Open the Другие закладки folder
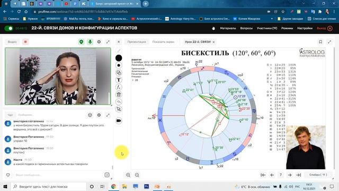The height and width of the screenshot is (191, 339). (x=290, y=19)
